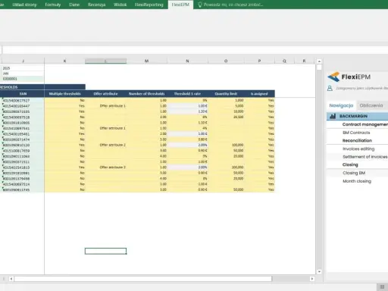
Task: Click the vertical scrollbar down arrow
Action: pyautogui.click(x=319, y=272)
